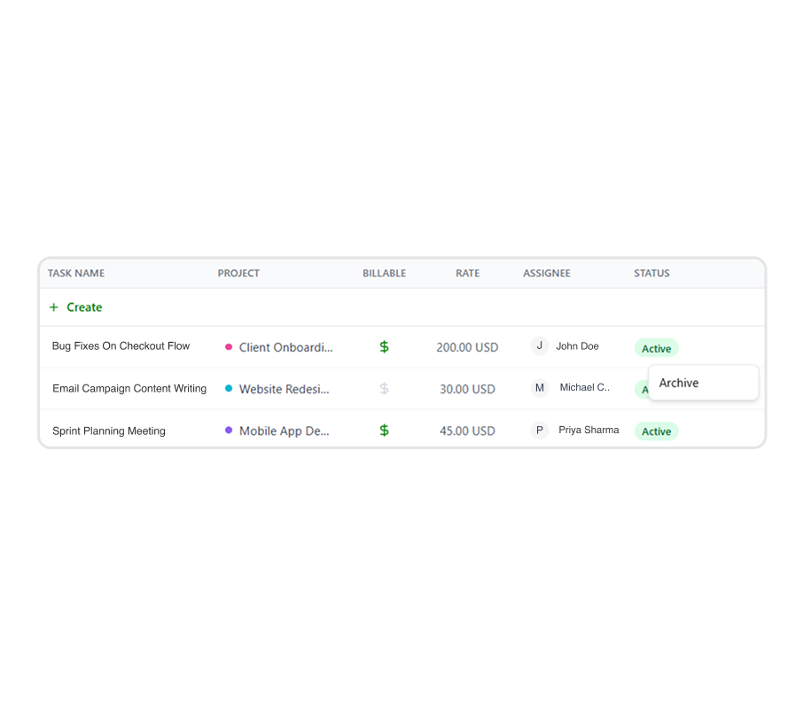
Task: Click the Rate column header
Action: [x=467, y=273]
